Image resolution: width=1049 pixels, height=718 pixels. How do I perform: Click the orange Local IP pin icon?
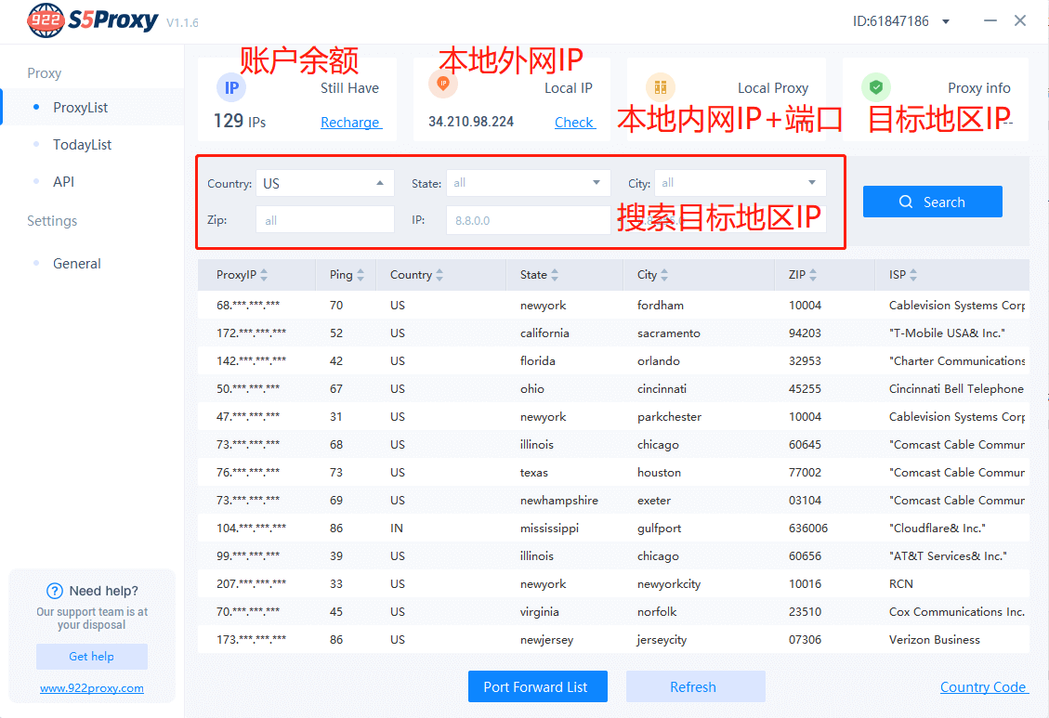coord(443,82)
